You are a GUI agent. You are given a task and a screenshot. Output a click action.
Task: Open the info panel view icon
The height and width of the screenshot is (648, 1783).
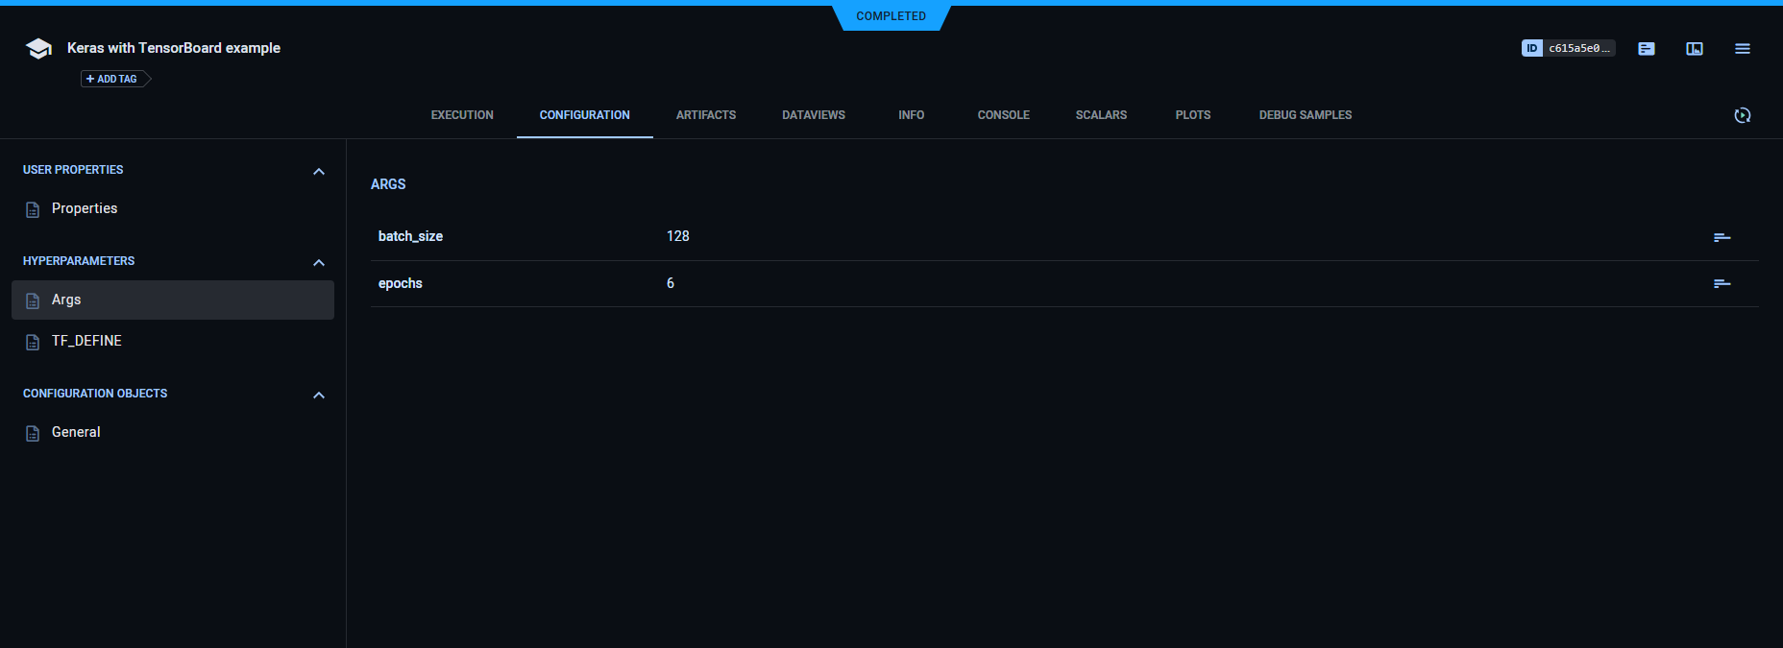pyautogui.click(x=1695, y=49)
